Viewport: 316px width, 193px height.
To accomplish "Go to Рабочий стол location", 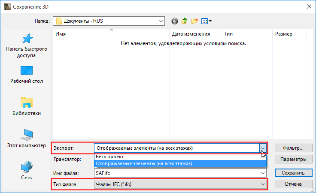I will 26,75.
